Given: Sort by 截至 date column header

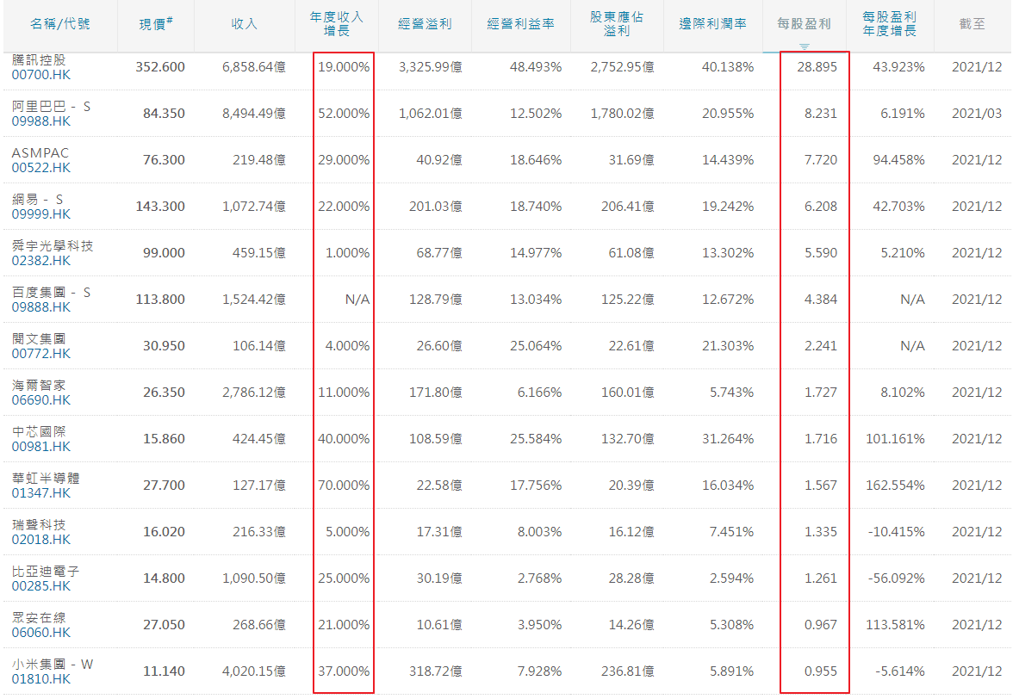Looking at the screenshot, I should point(972,24).
